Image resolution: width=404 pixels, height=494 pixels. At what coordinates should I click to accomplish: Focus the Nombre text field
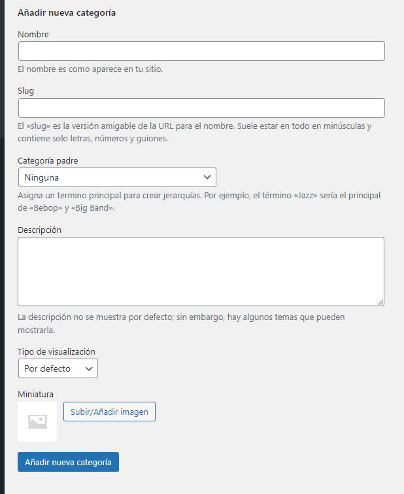(x=201, y=51)
